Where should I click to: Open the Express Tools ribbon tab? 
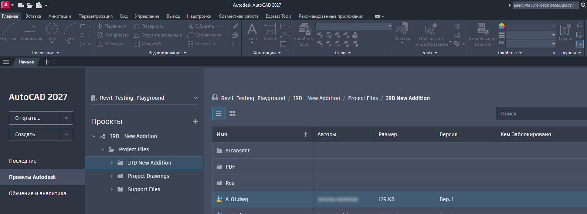[278, 16]
